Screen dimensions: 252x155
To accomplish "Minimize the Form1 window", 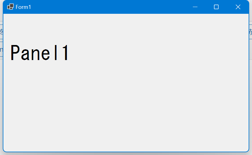I will (x=195, y=7).
